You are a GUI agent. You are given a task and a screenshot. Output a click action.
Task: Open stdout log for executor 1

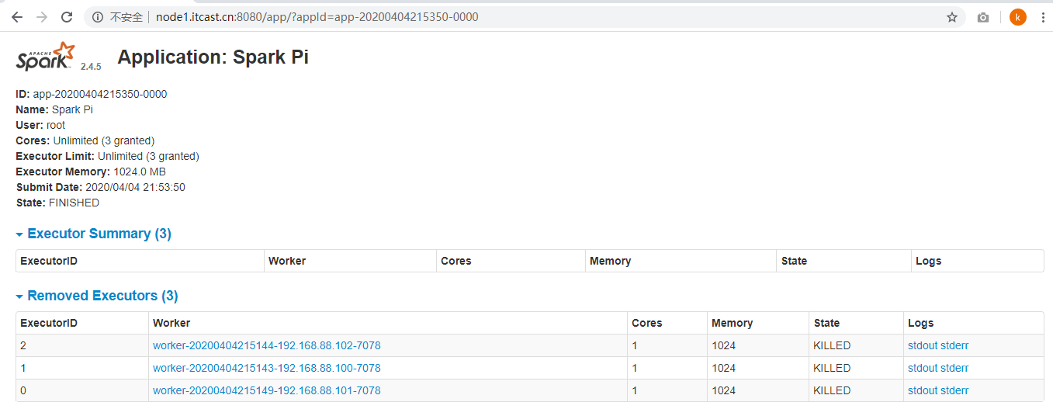point(923,368)
